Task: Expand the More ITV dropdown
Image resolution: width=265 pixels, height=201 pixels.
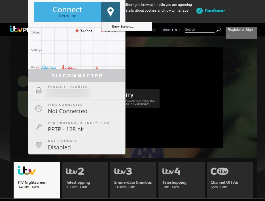Action: tap(171, 30)
